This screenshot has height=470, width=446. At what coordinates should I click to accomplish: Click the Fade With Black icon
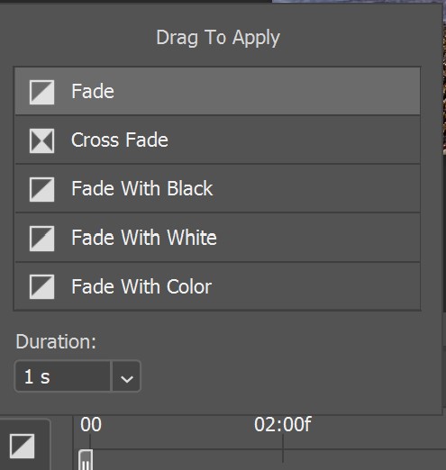click(x=41, y=189)
